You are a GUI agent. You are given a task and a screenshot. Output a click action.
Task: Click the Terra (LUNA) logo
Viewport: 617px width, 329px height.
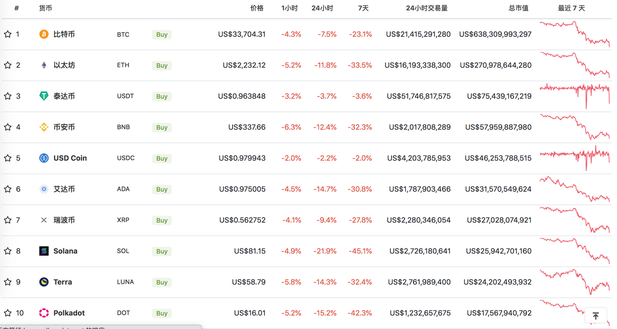44,282
